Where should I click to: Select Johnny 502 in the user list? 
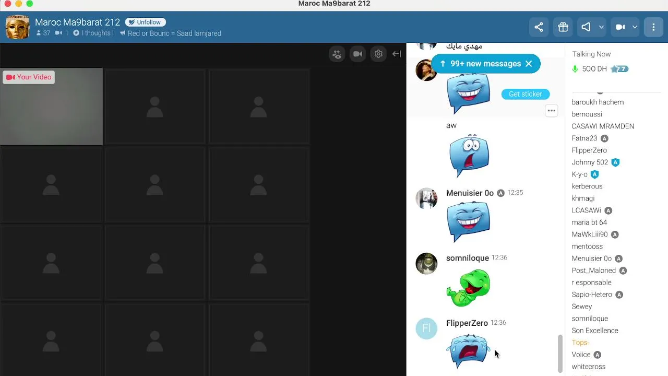coord(590,162)
